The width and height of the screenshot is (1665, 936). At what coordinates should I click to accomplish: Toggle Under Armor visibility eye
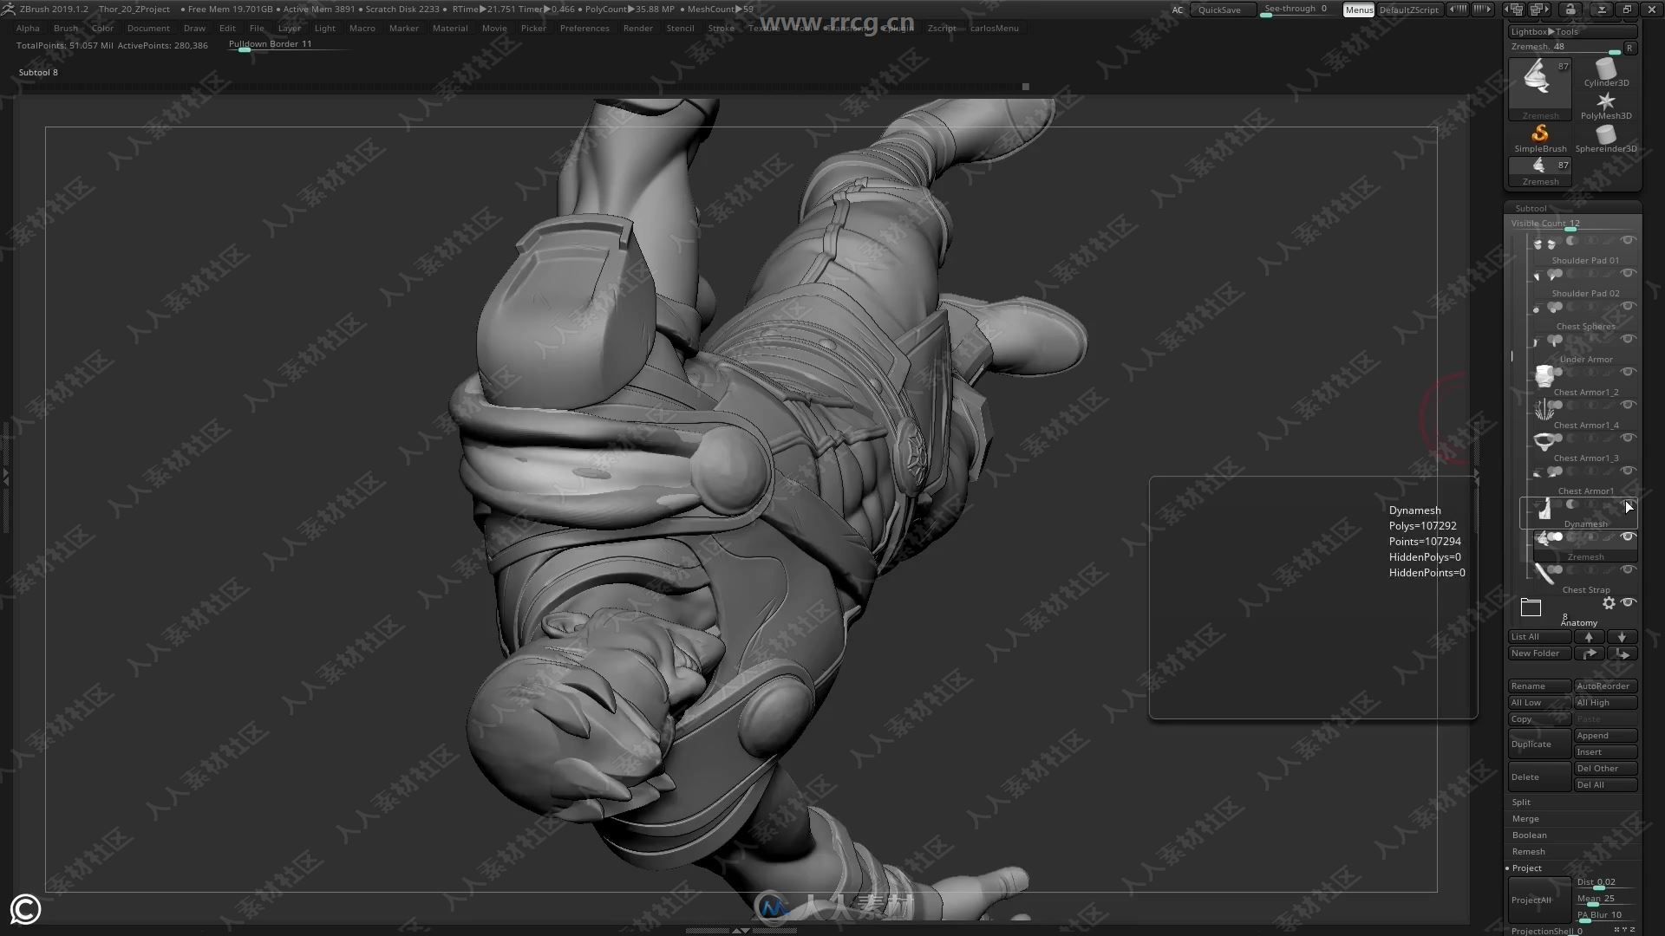[1628, 340]
